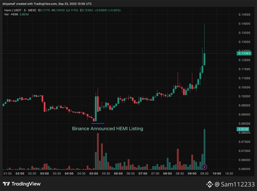Click the 0.09500 price axis label
The image size is (257, 191).
click(x=244, y=106)
